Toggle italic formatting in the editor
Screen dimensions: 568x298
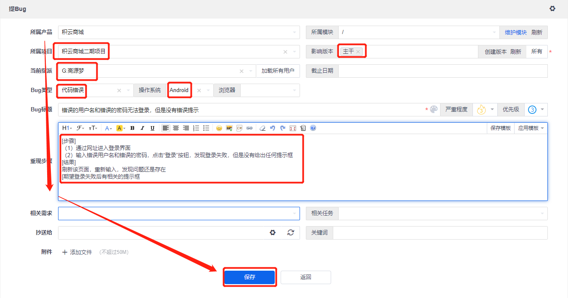click(x=142, y=128)
